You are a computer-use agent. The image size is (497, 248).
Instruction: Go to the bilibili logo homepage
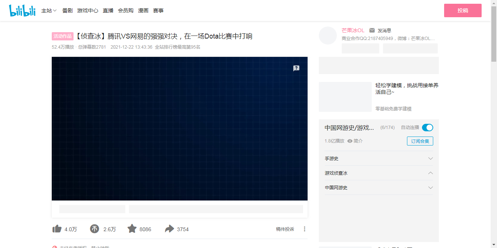(22, 10)
